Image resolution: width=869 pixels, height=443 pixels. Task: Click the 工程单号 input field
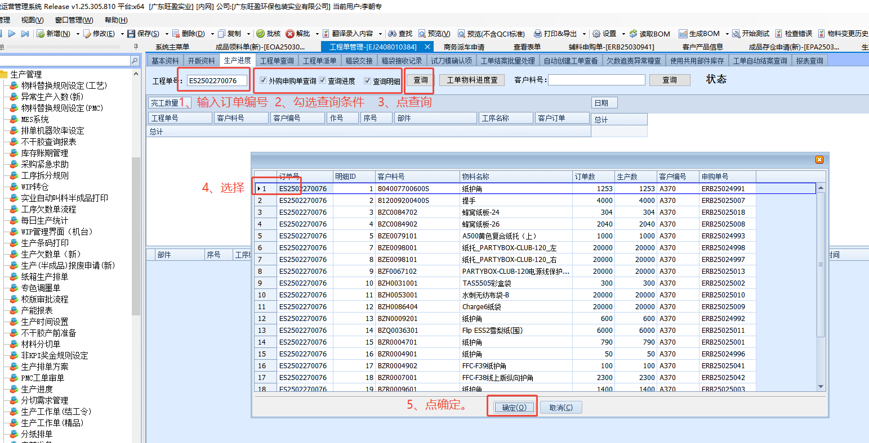point(217,81)
